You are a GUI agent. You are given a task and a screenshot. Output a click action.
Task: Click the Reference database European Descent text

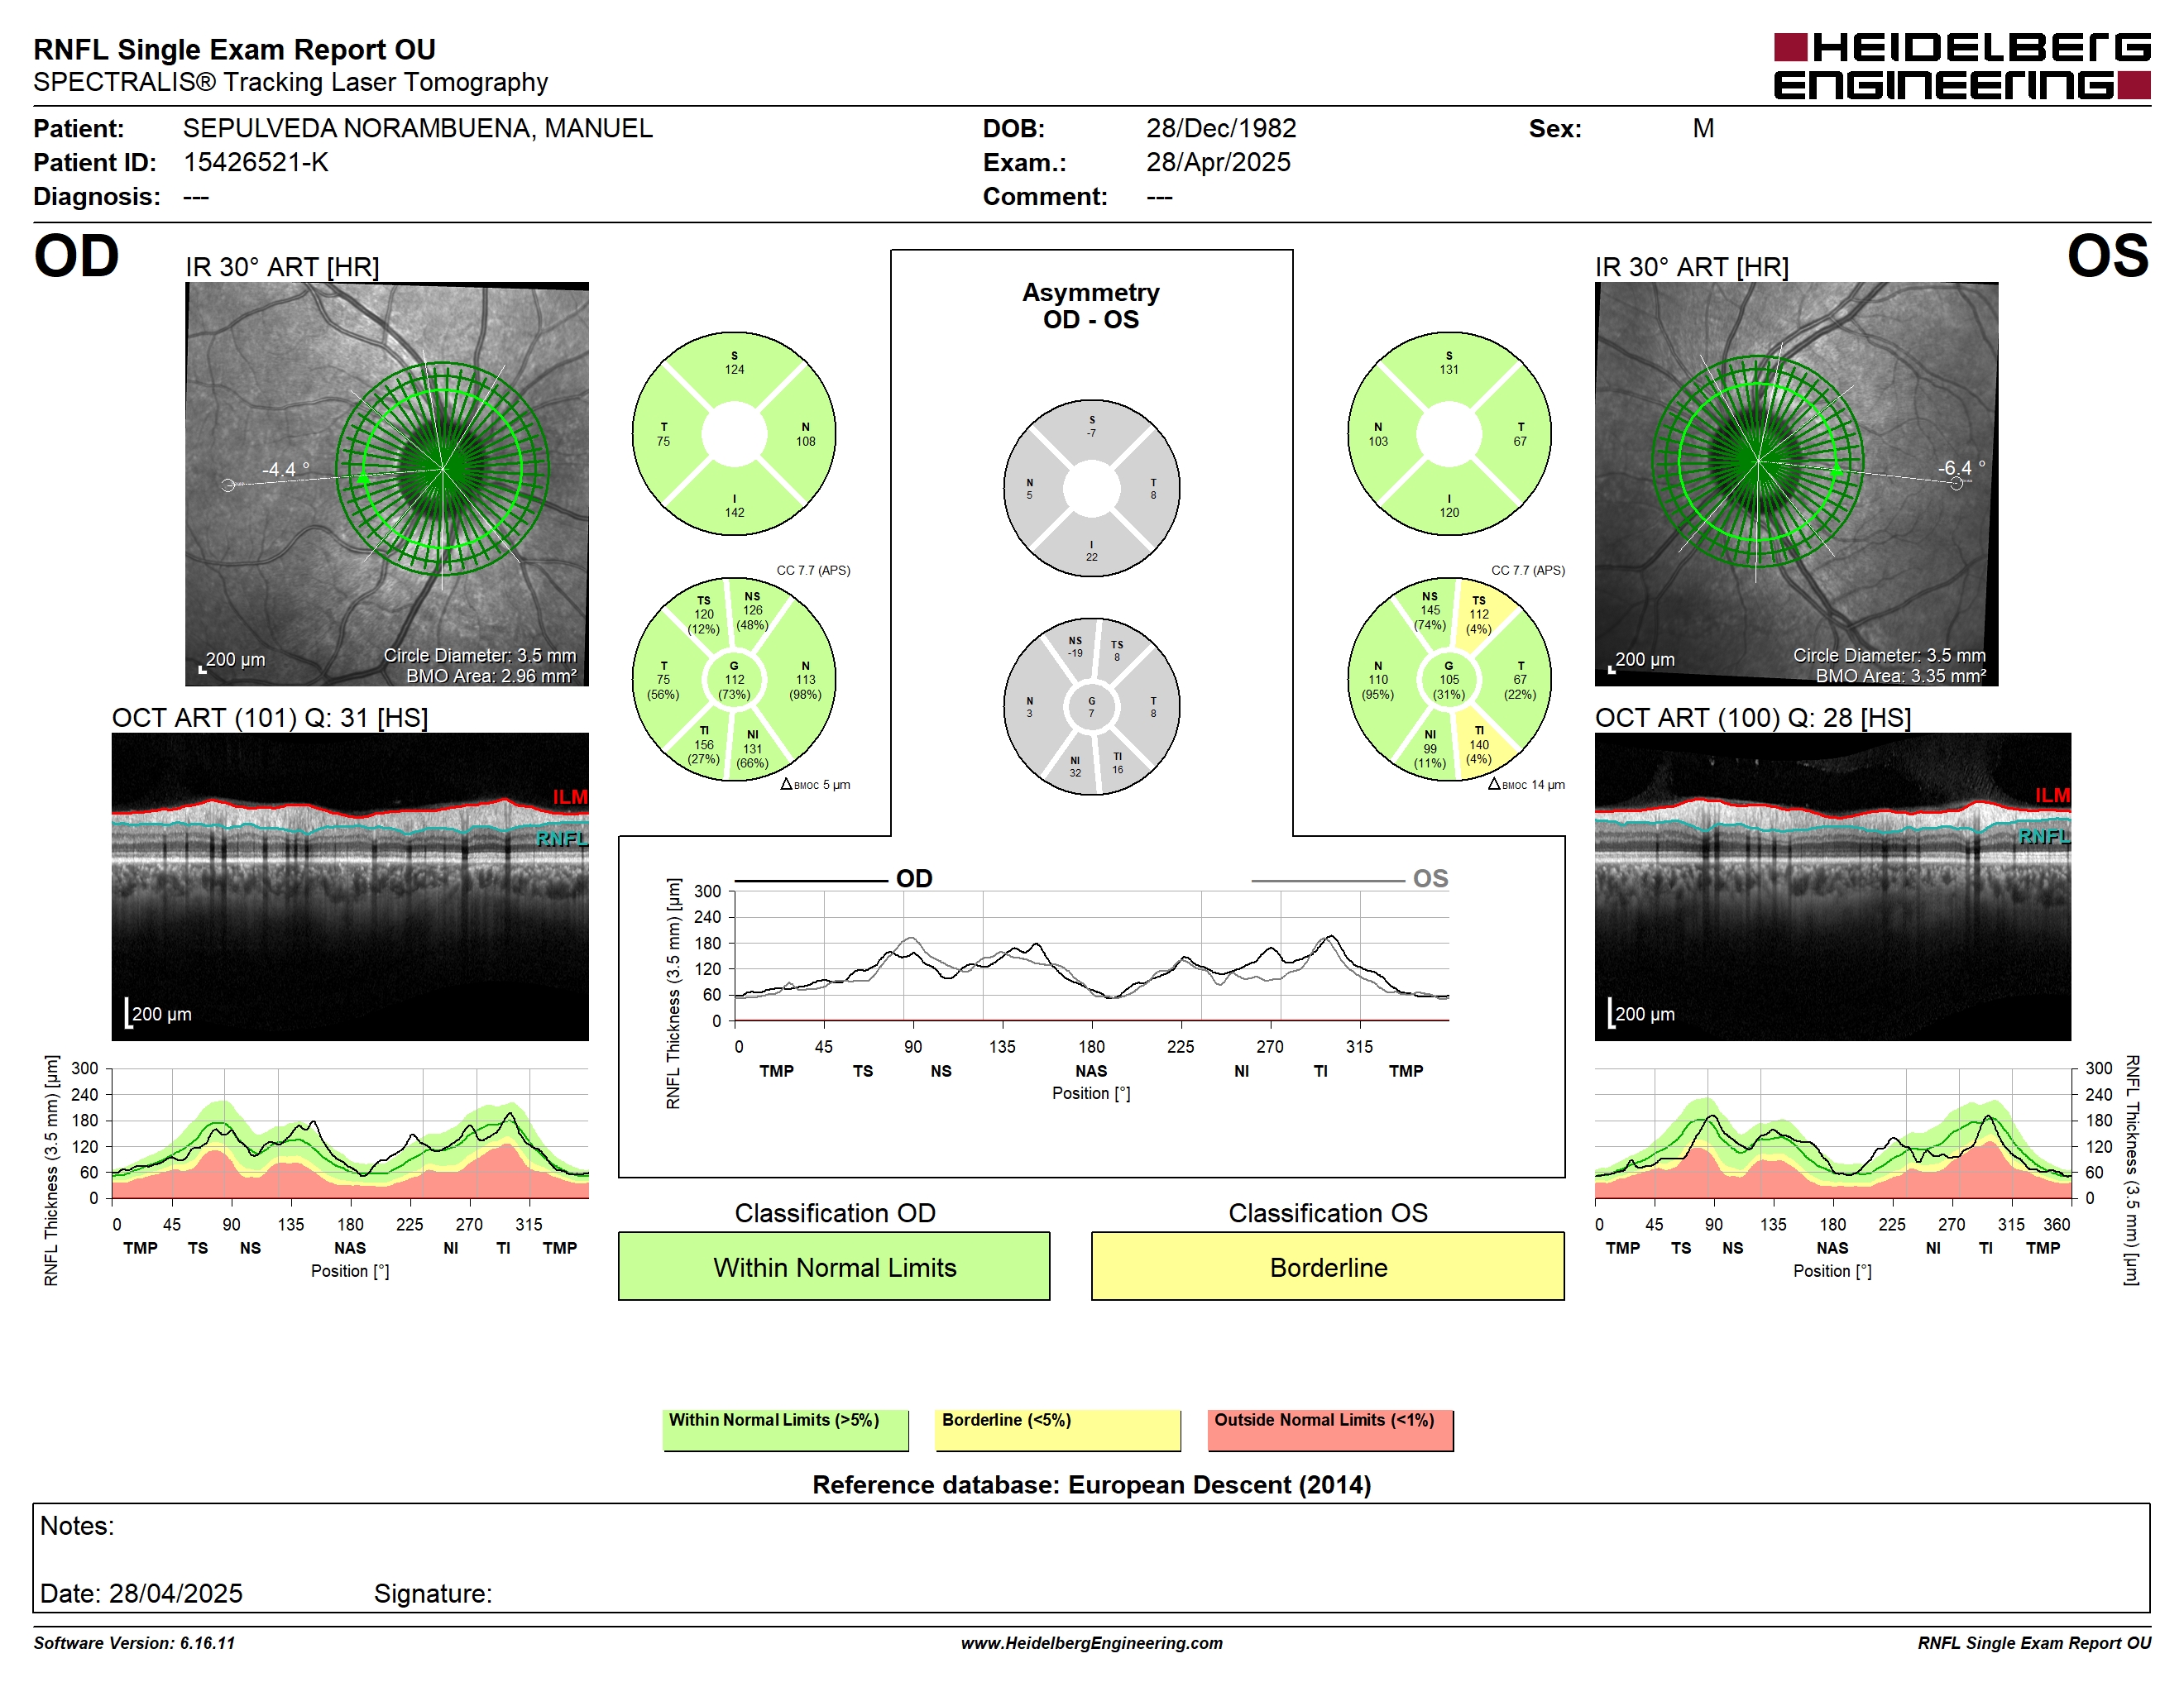(1091, 1484)
